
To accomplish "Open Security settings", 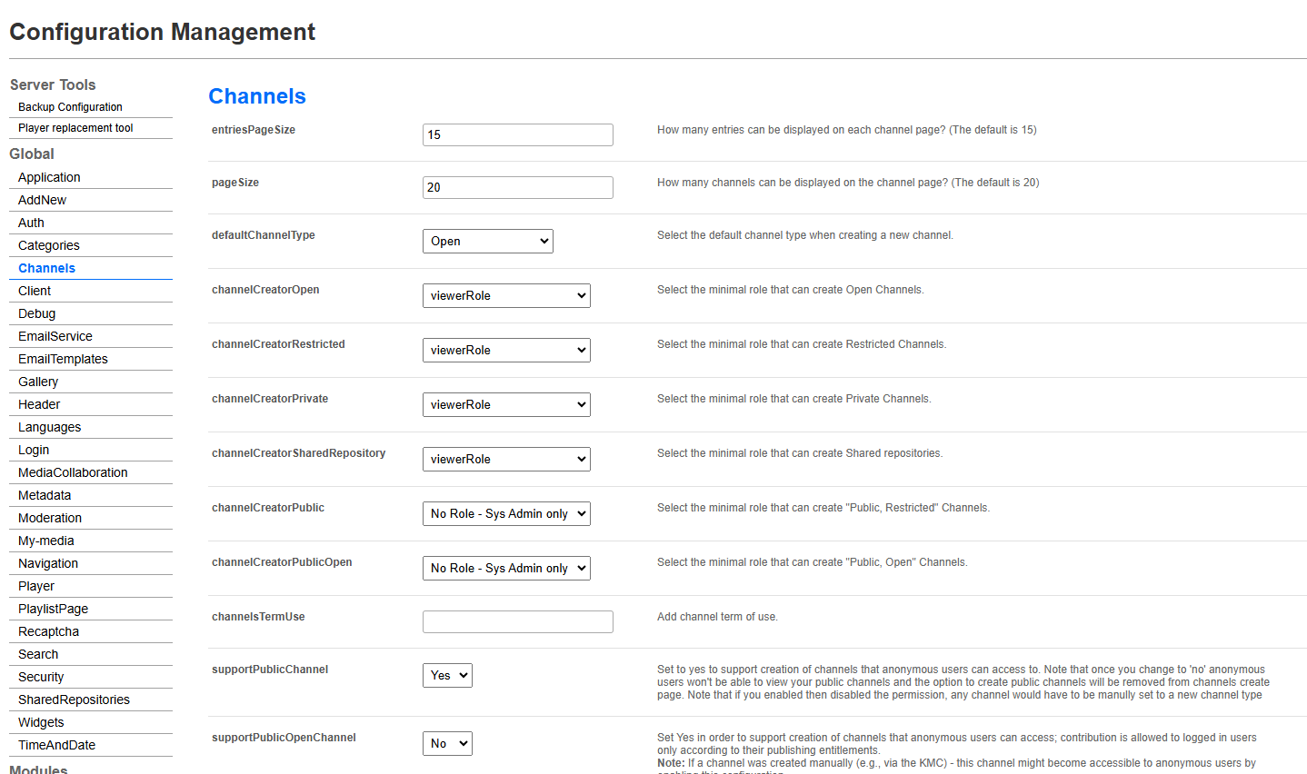I will (x=41, y=677).
